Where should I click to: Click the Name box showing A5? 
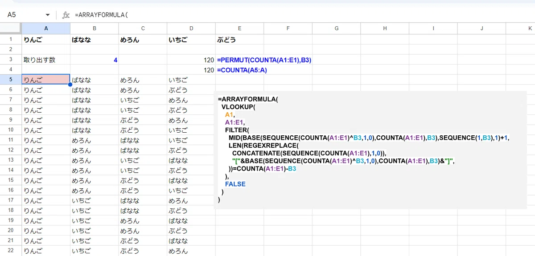12,15
